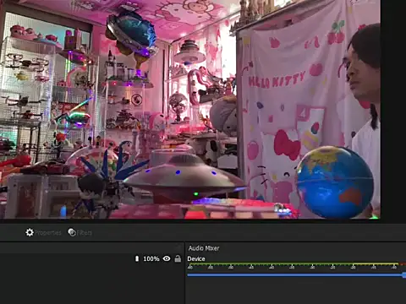The image size is (406, 304).
Task: Click the Filters text label
Action: (85, 233)
